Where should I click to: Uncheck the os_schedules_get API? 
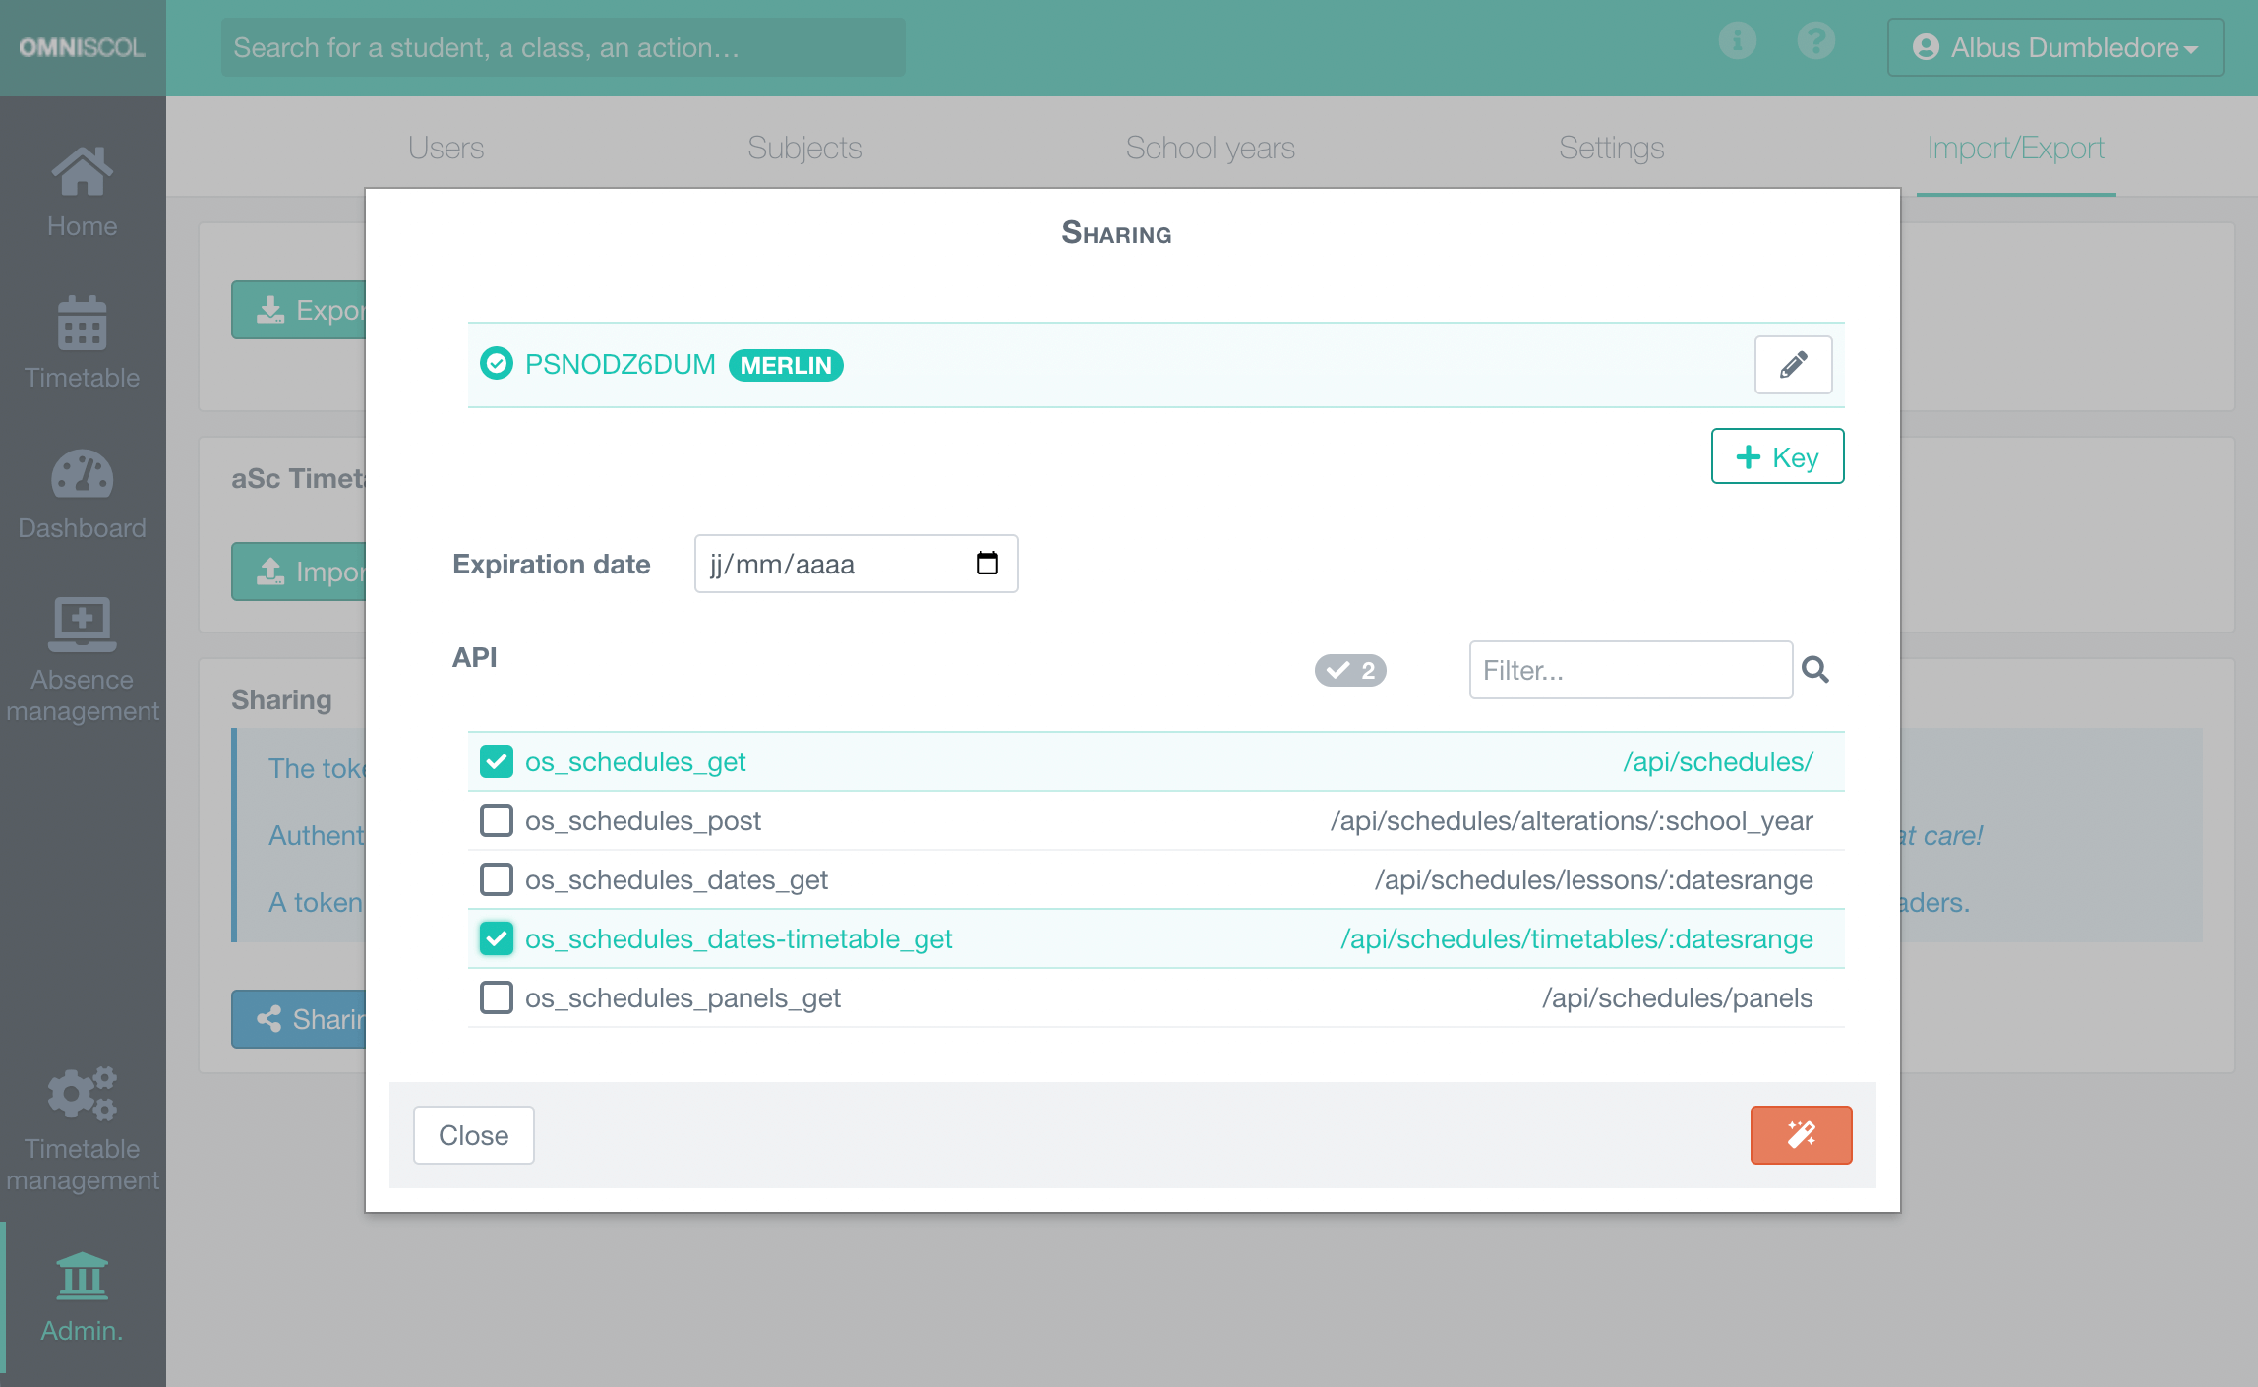tap(497, 760)
